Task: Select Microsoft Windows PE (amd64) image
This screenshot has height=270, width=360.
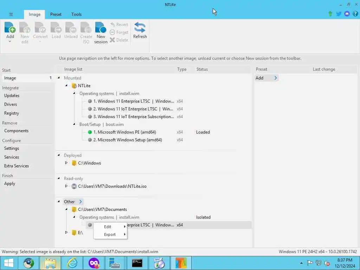Action: (x=125, y=132)
